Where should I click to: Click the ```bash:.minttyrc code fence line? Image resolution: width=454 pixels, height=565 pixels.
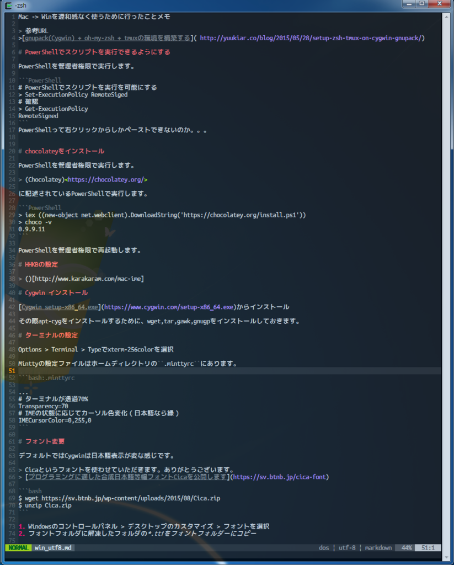pos(46,377)
